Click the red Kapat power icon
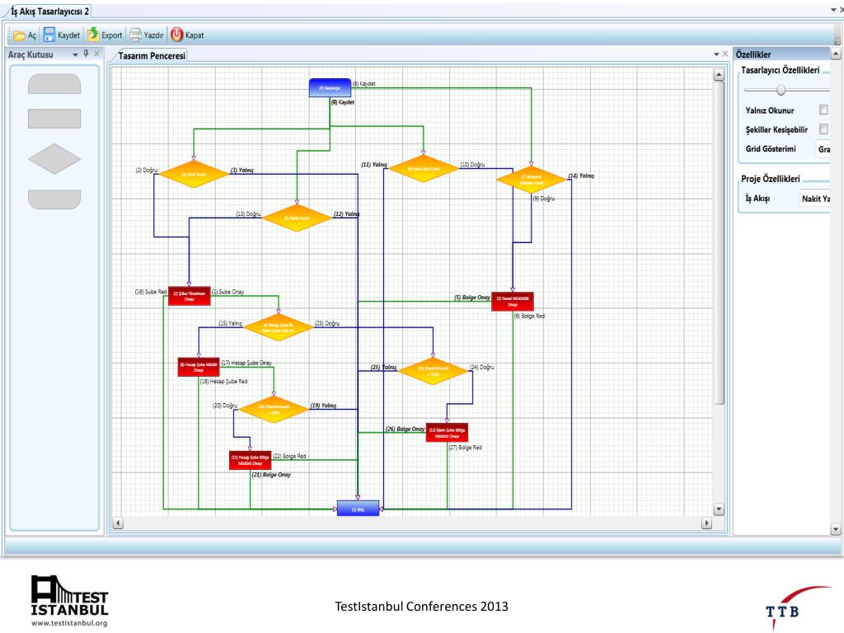This screenshot has height=633, width=844. click(x=176, y=35)
